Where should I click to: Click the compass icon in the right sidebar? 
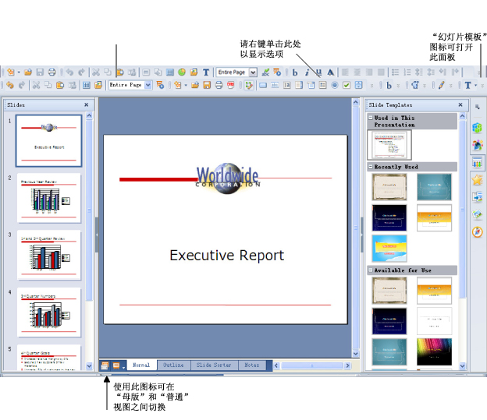[478, 231]
